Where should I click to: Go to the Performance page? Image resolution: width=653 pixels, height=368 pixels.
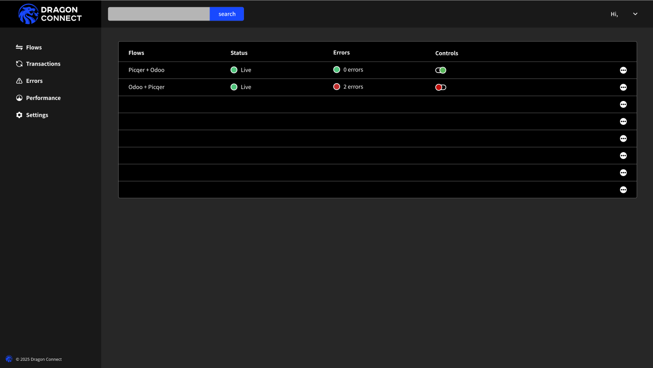[43, 98]
